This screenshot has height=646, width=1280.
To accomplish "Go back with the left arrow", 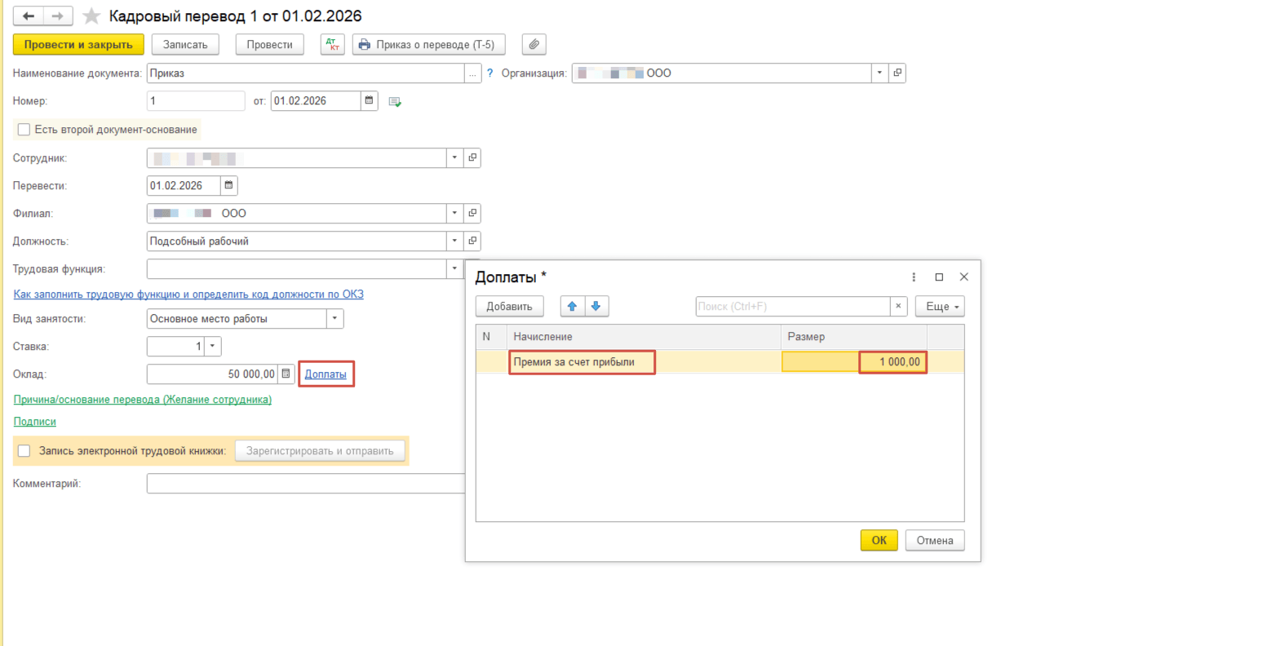I will pos(29,16).
